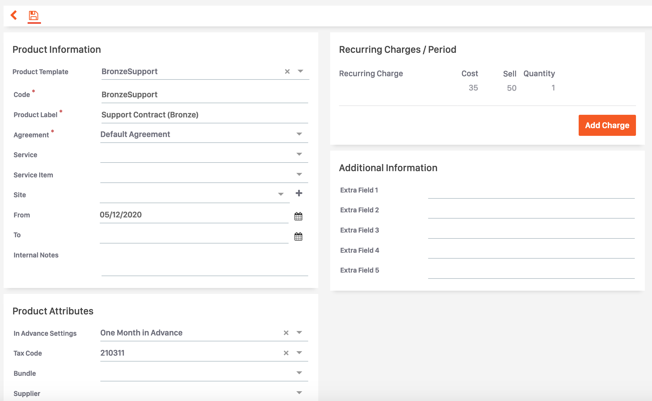Click the Default Agreement value
Image resolution: width=652 pixels, height=401 pixels.
click(135, 134)
